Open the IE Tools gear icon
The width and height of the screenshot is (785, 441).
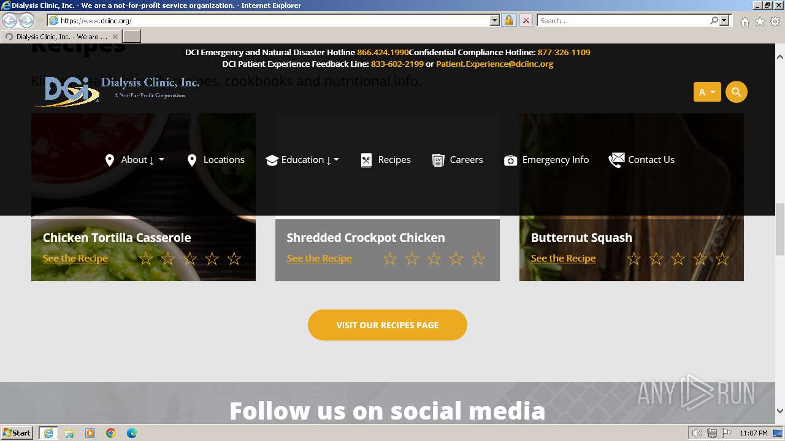pyautogui.click(x=775, y=21)
